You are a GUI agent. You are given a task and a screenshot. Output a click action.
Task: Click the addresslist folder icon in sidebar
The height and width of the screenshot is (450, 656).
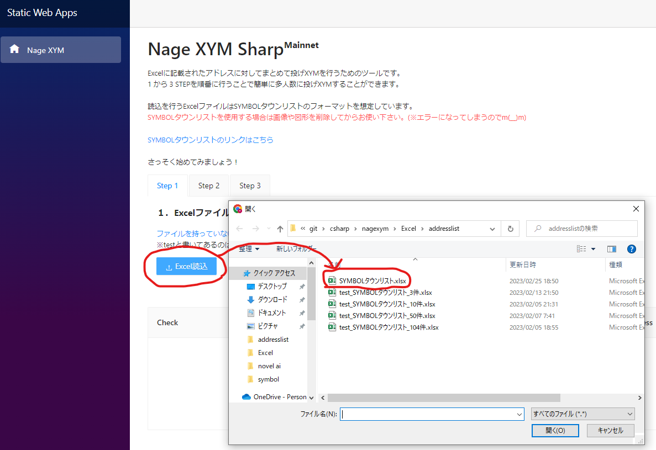point(250,339)
